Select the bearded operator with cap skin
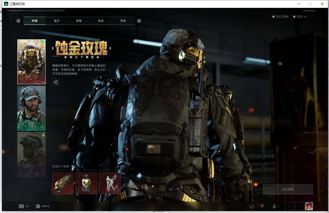 coord(31,108)
